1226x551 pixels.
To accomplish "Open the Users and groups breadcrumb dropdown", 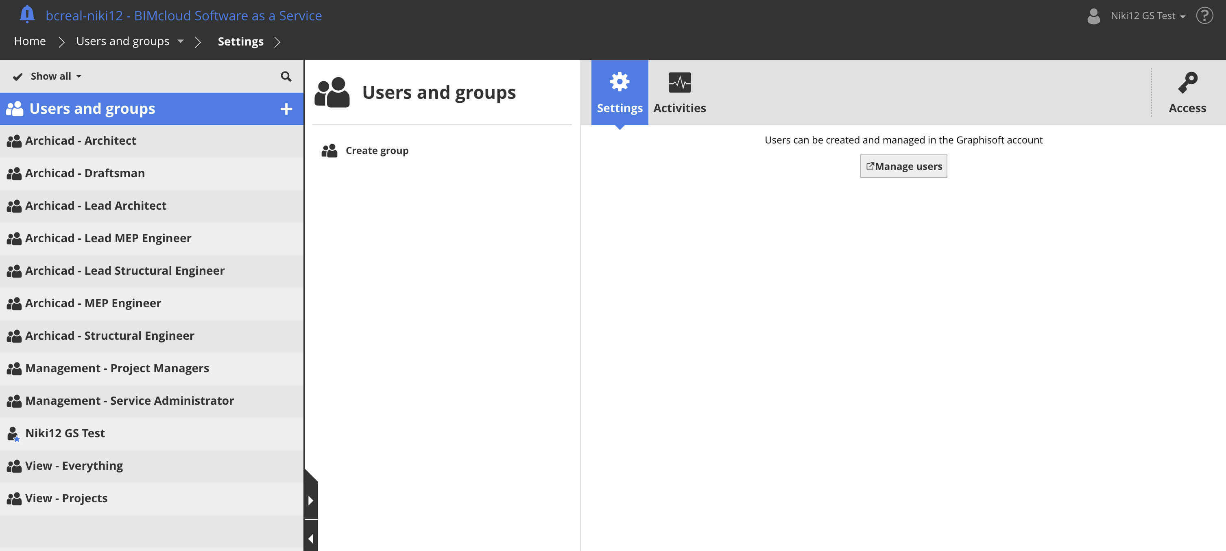I will click(x=180, y=41).
